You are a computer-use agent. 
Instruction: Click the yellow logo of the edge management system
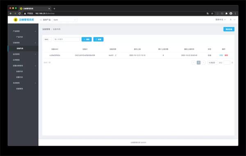click(16, 20)
